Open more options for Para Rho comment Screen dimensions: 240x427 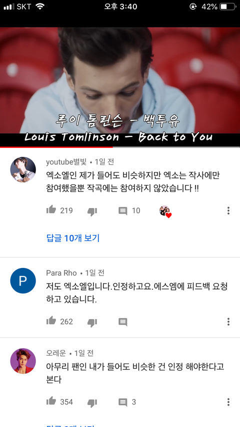click(228, 321)
